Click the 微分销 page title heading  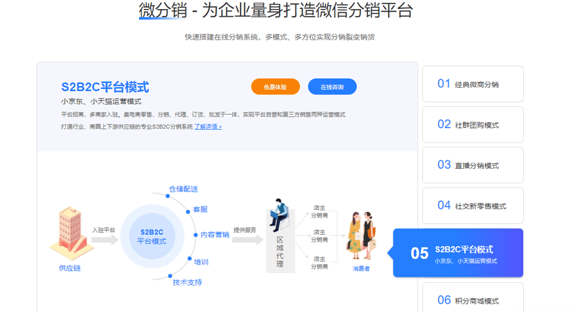click(276, 10)
